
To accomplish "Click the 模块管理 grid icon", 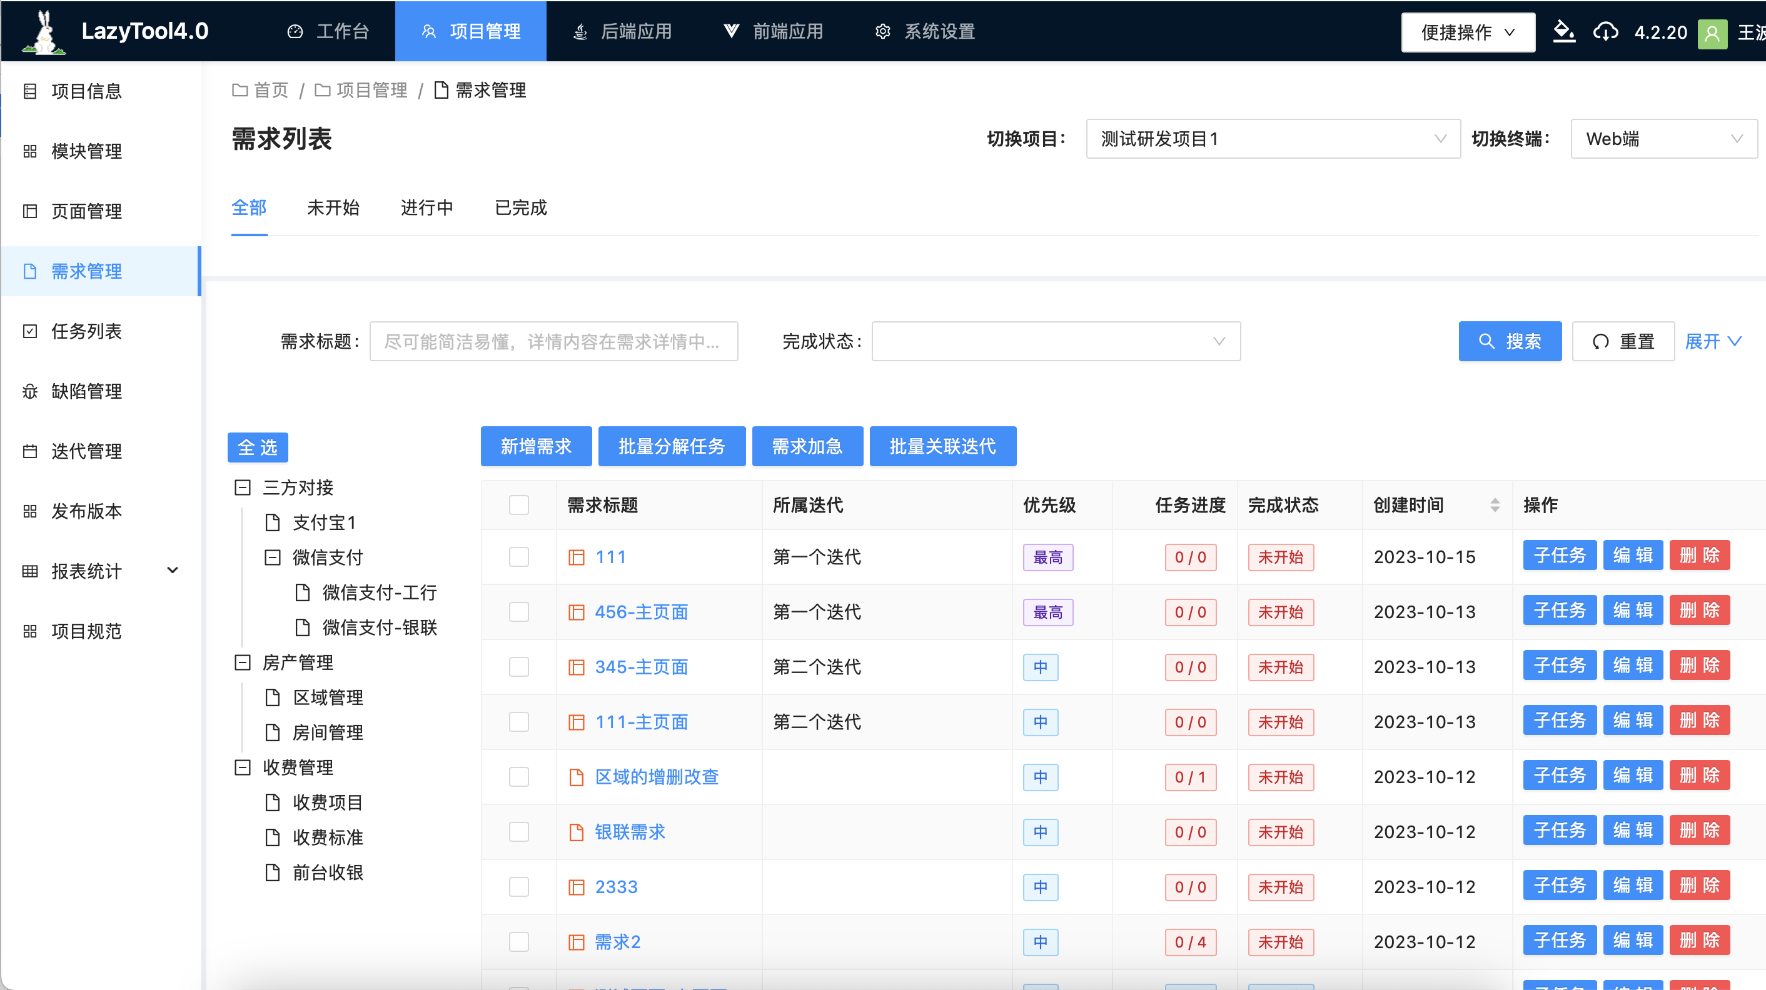I will pyautogui.click(x=29, y=151).
